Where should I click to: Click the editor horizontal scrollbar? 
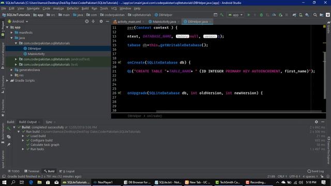click(x=238, y=111)
